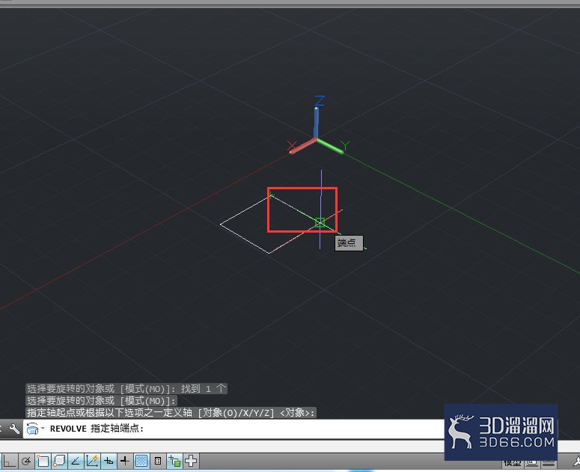Toggle Dynamic UCS lightning-axis icon
580x472 pixels.
click(x=92, y=461)
